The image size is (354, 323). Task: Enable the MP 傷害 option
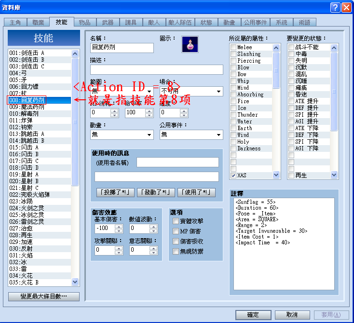click(x=176, y=231)
